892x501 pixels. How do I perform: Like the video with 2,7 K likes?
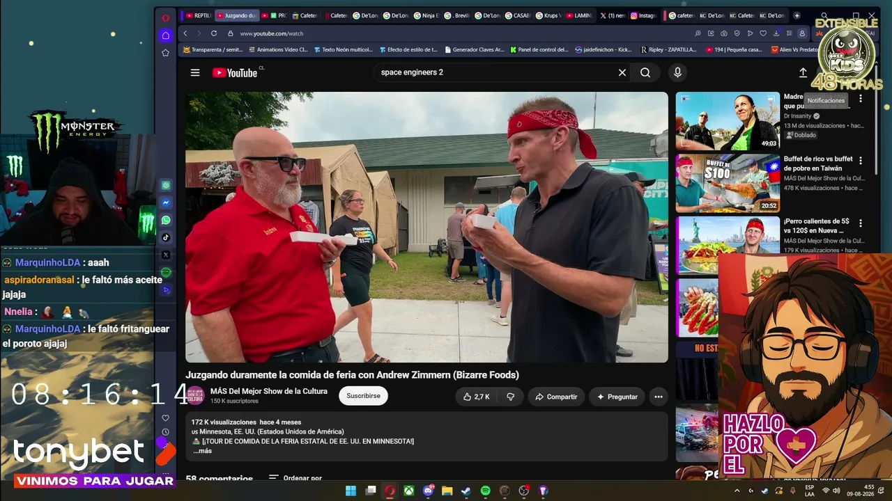[x=477, y=397]
